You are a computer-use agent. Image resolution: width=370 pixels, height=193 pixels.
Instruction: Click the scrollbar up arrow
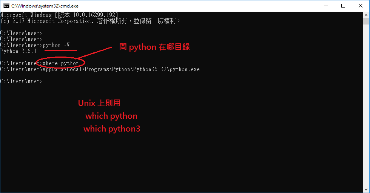pyautogui.click(x=366, y=15)
